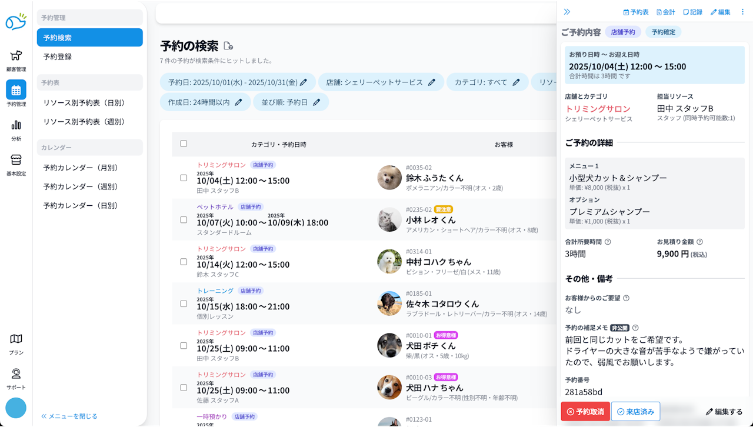This screenshot has height=427, width=753.
Task: Open 顧客管理 in the left sidebar
Action: click(16, 61)
